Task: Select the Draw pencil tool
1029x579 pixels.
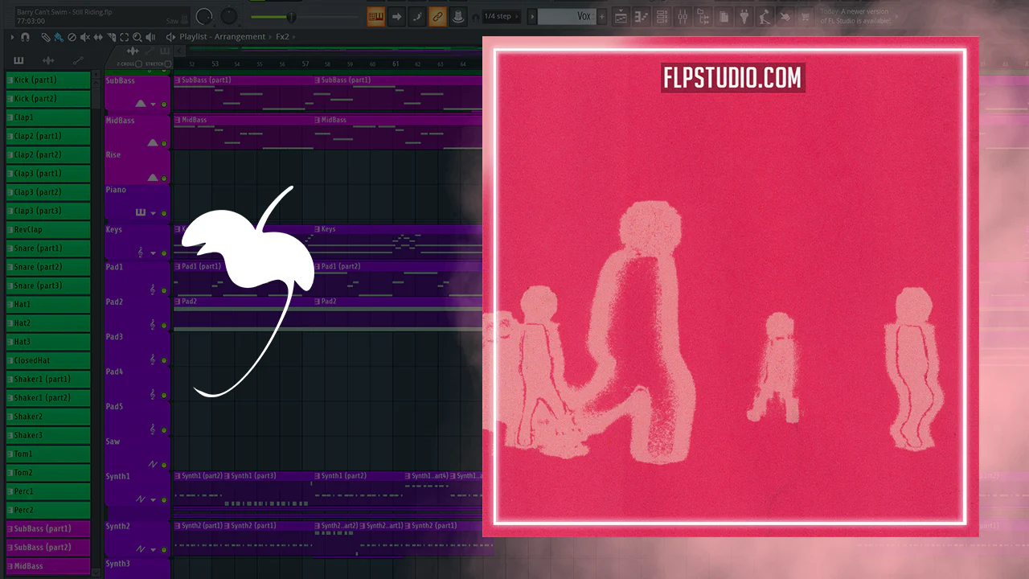Action: click(46, 37)
